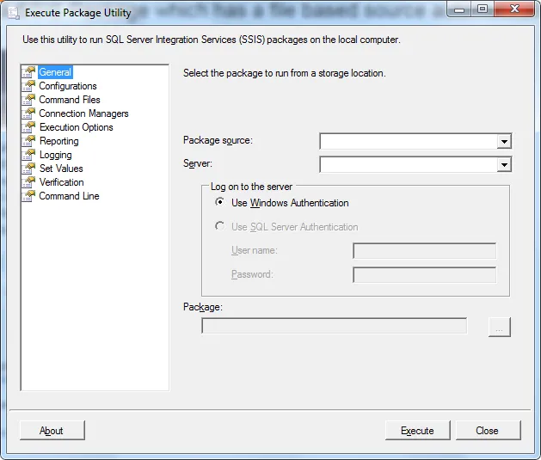Click the icon beside General

click(x=29, y=72)
